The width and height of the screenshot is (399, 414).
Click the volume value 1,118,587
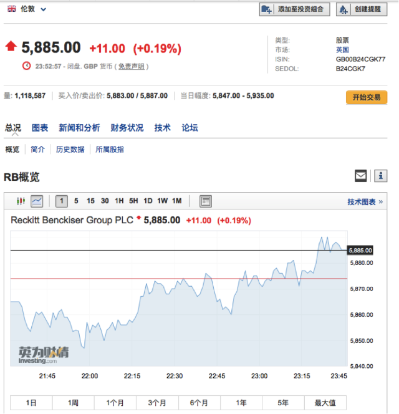30,95
